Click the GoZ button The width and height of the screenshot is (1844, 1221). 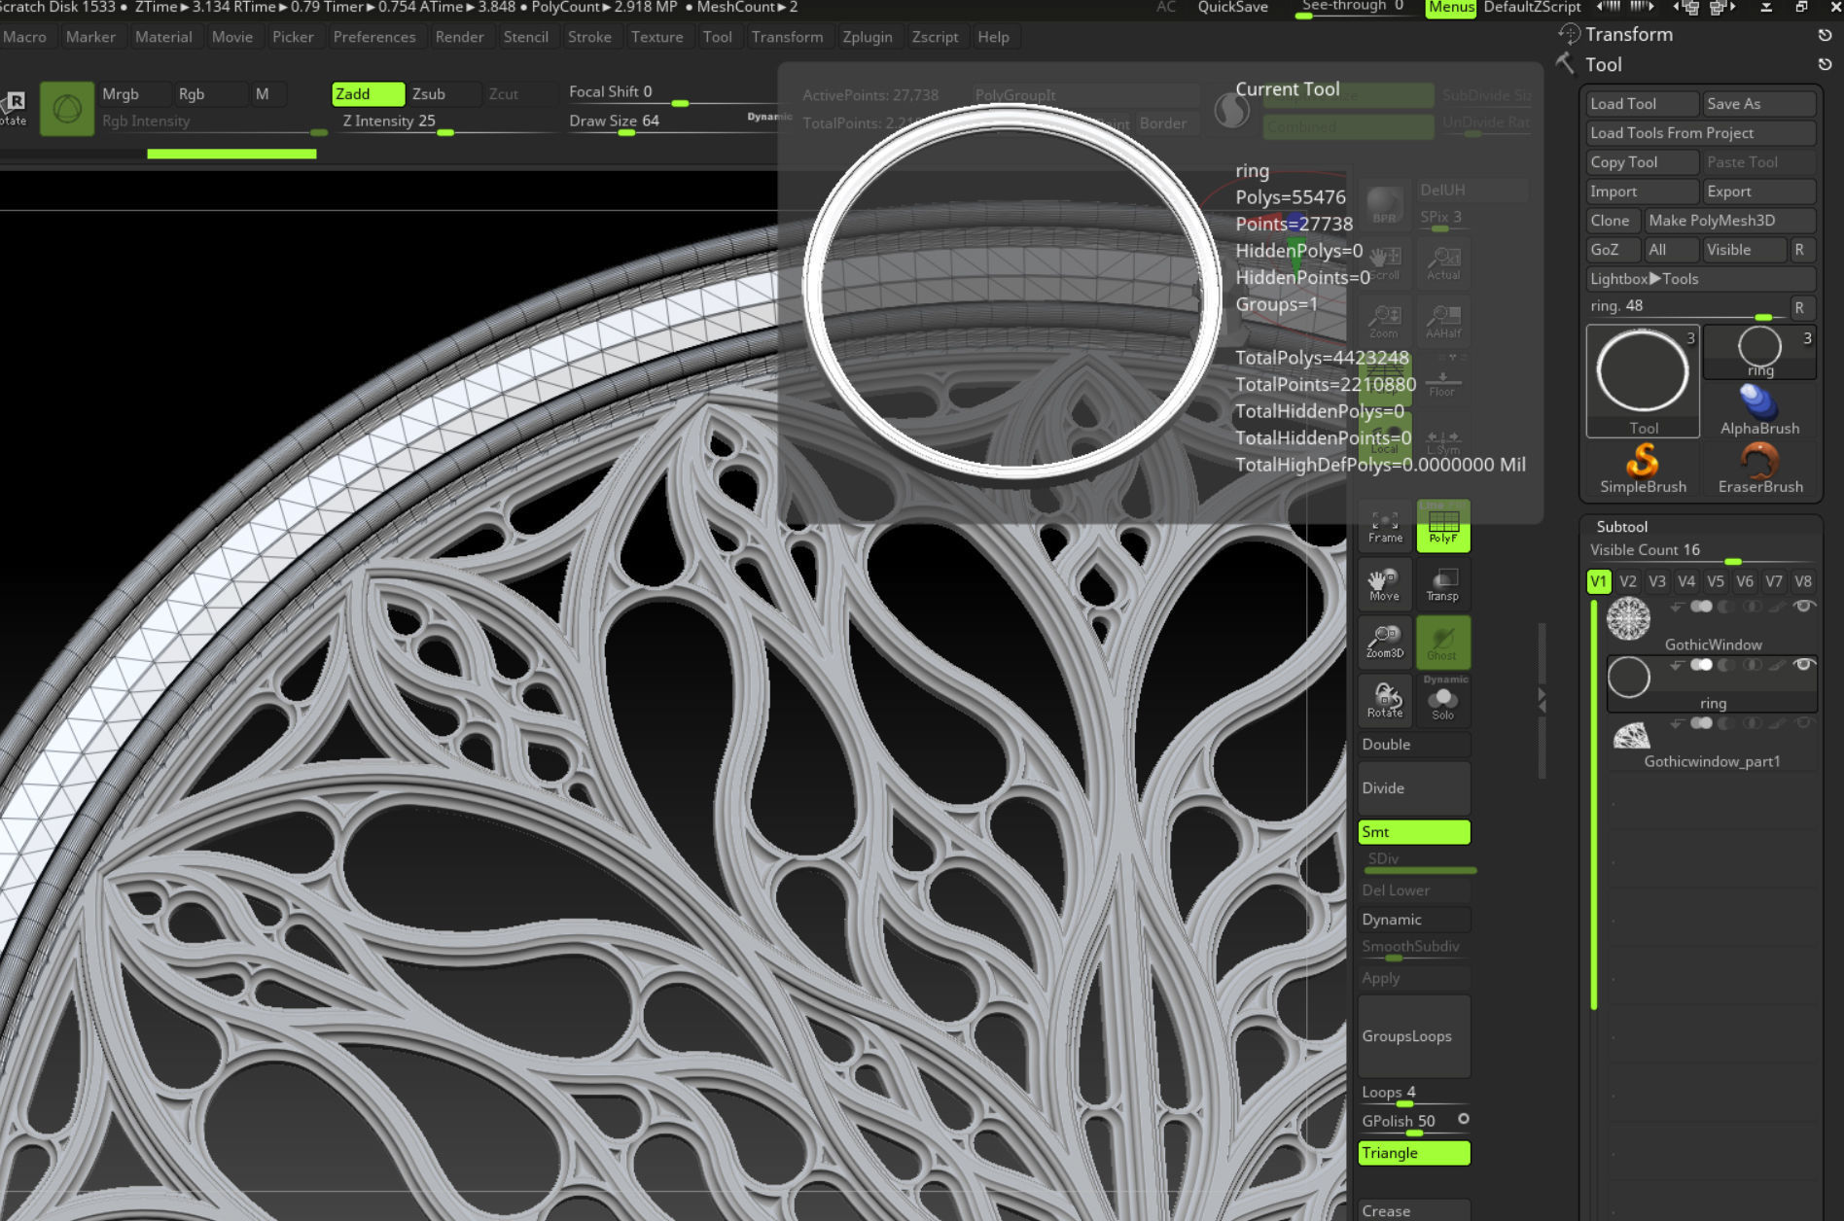point(1613,250)
